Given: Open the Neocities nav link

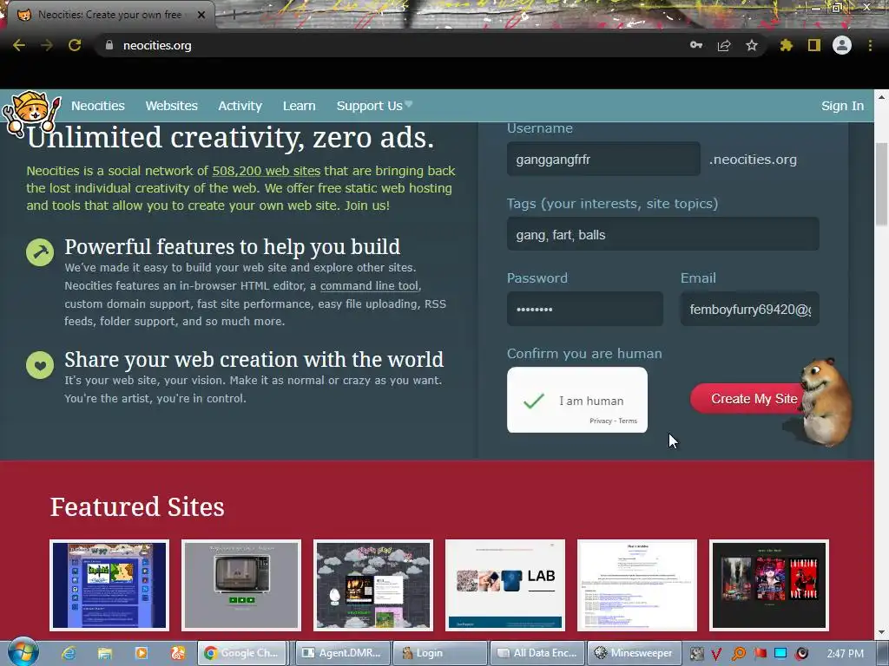Looking at the screenshot, I should click(97, 106).
